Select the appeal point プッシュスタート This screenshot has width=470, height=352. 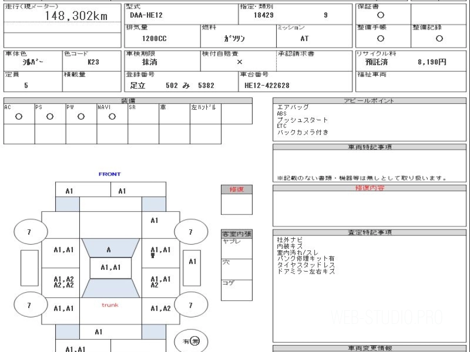coord(302,120)
